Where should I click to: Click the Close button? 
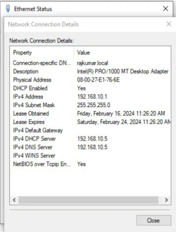(154, 220)
